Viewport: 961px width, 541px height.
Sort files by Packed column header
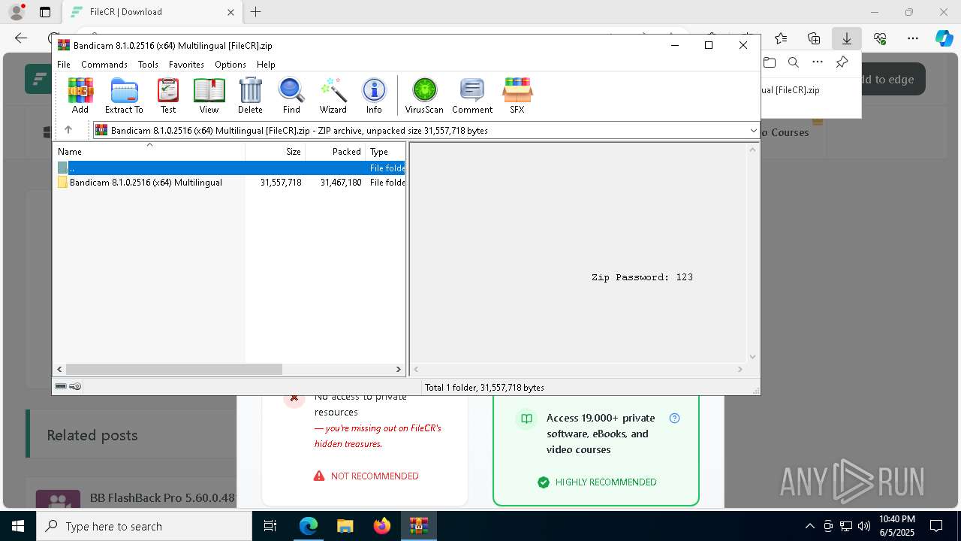(336, 151)
